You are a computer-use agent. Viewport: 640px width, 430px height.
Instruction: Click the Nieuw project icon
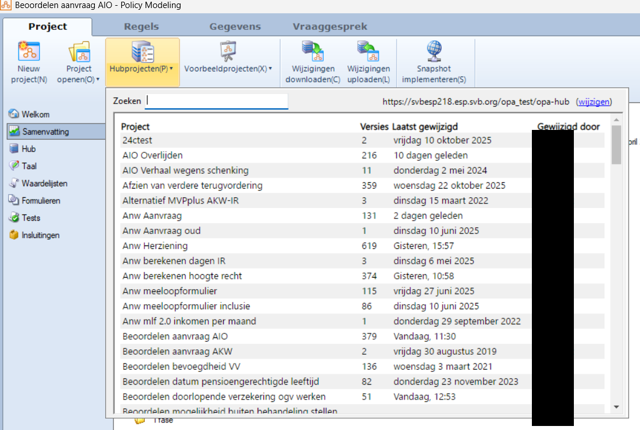pos(29,52)
